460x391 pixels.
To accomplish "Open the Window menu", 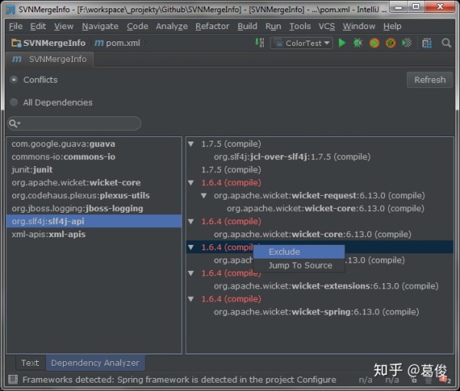I will 359,26.
